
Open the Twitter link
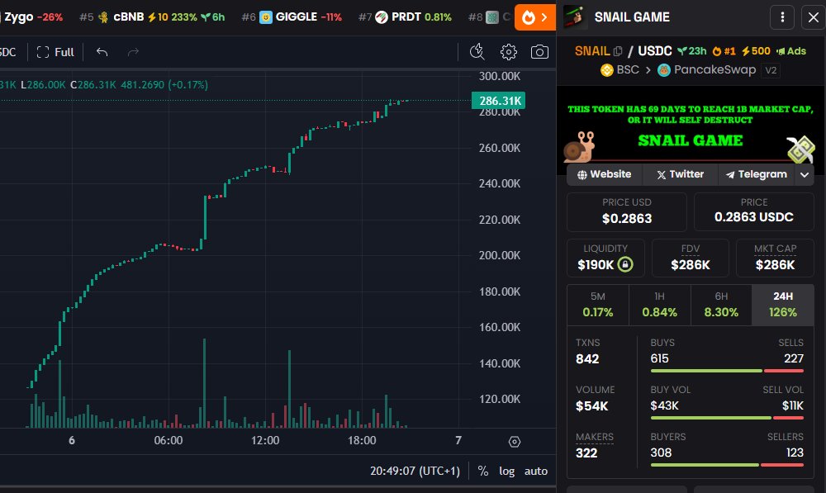[x=680, y=174]
